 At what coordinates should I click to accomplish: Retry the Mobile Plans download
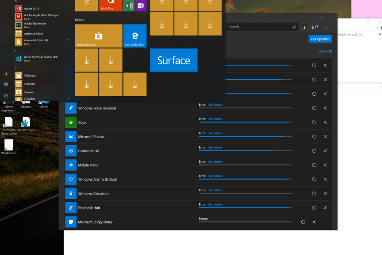(x=314, y=165)
